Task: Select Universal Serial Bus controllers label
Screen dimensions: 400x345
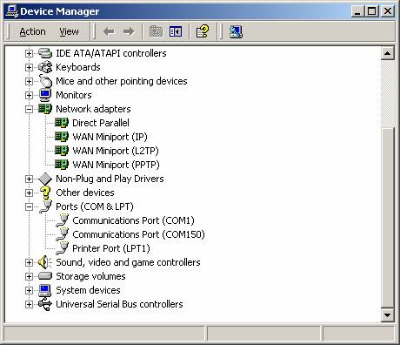Action: tap(119, 304)
